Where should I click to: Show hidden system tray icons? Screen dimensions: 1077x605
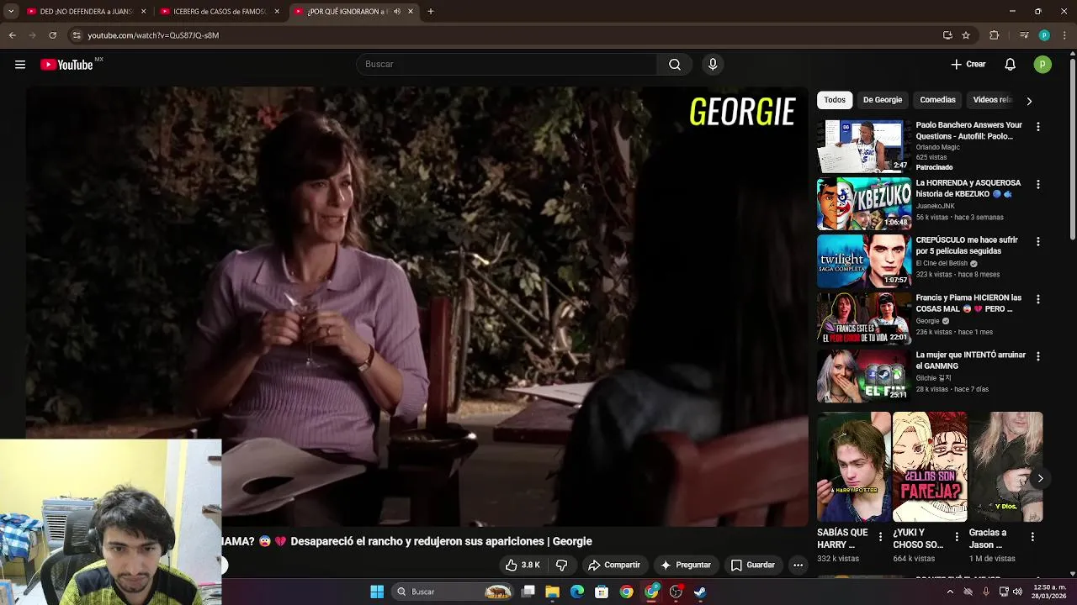pos(950,592)
